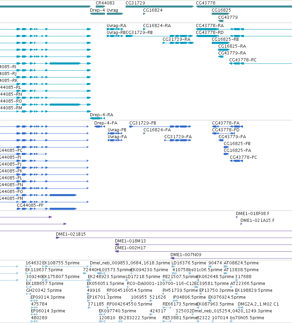Select transcript CG43778-RC
The image size is (292, 323).
243,60
